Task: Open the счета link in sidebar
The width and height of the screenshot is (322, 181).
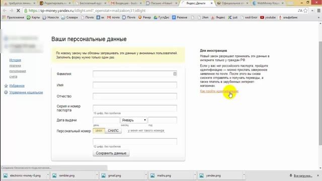Action: click(14, 77)
